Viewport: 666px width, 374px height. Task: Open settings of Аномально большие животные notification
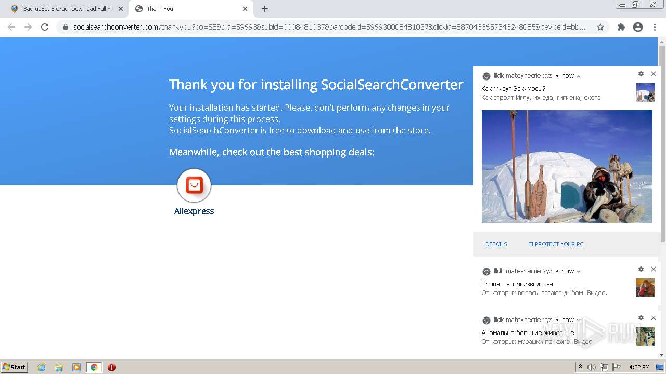pos(641,318)
